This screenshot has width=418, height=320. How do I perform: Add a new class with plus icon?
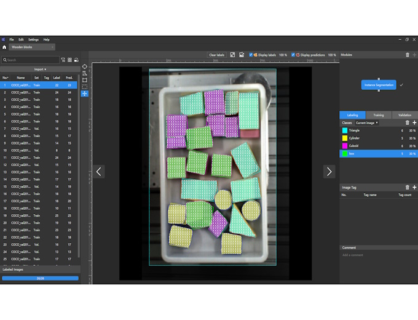(414, 122)
